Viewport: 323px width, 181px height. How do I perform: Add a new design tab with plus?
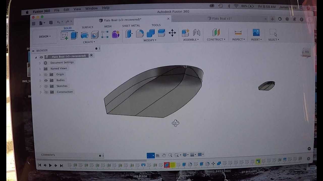(272, 19)
